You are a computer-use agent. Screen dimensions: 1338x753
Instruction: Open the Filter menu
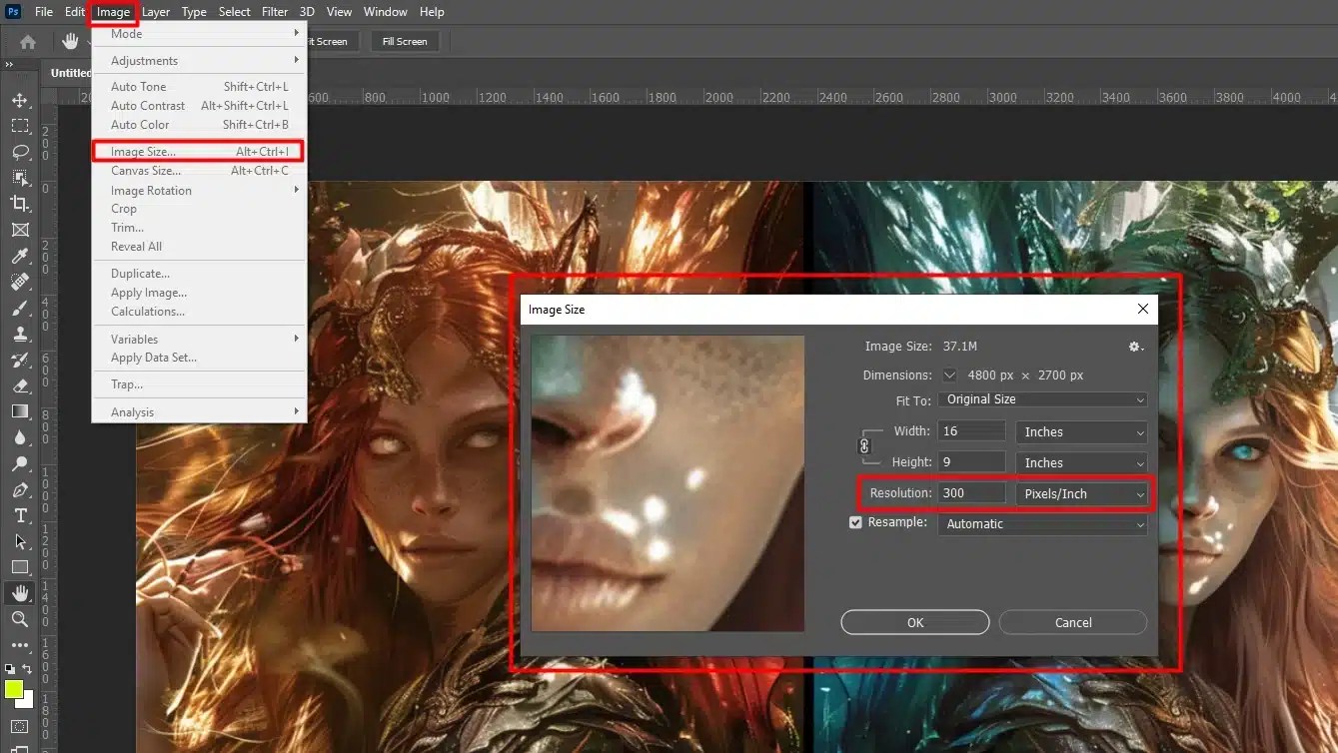[275, 12]
